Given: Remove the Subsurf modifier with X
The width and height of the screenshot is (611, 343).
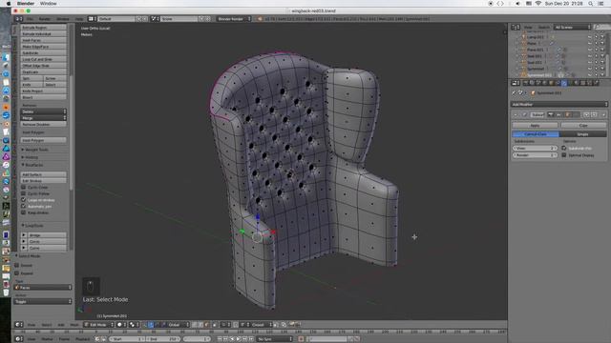Looking at the screenshot, I should click(604, 114).
